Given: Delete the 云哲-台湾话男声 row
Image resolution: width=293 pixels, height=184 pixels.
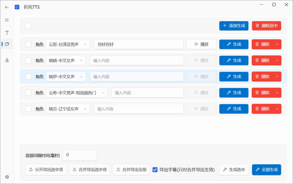Looking at the screenshot, I should pyautogui.click(x=262, y=44).
